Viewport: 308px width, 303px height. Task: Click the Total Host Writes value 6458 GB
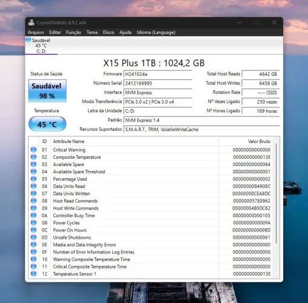pyautogui.click(x=261, y=83)
